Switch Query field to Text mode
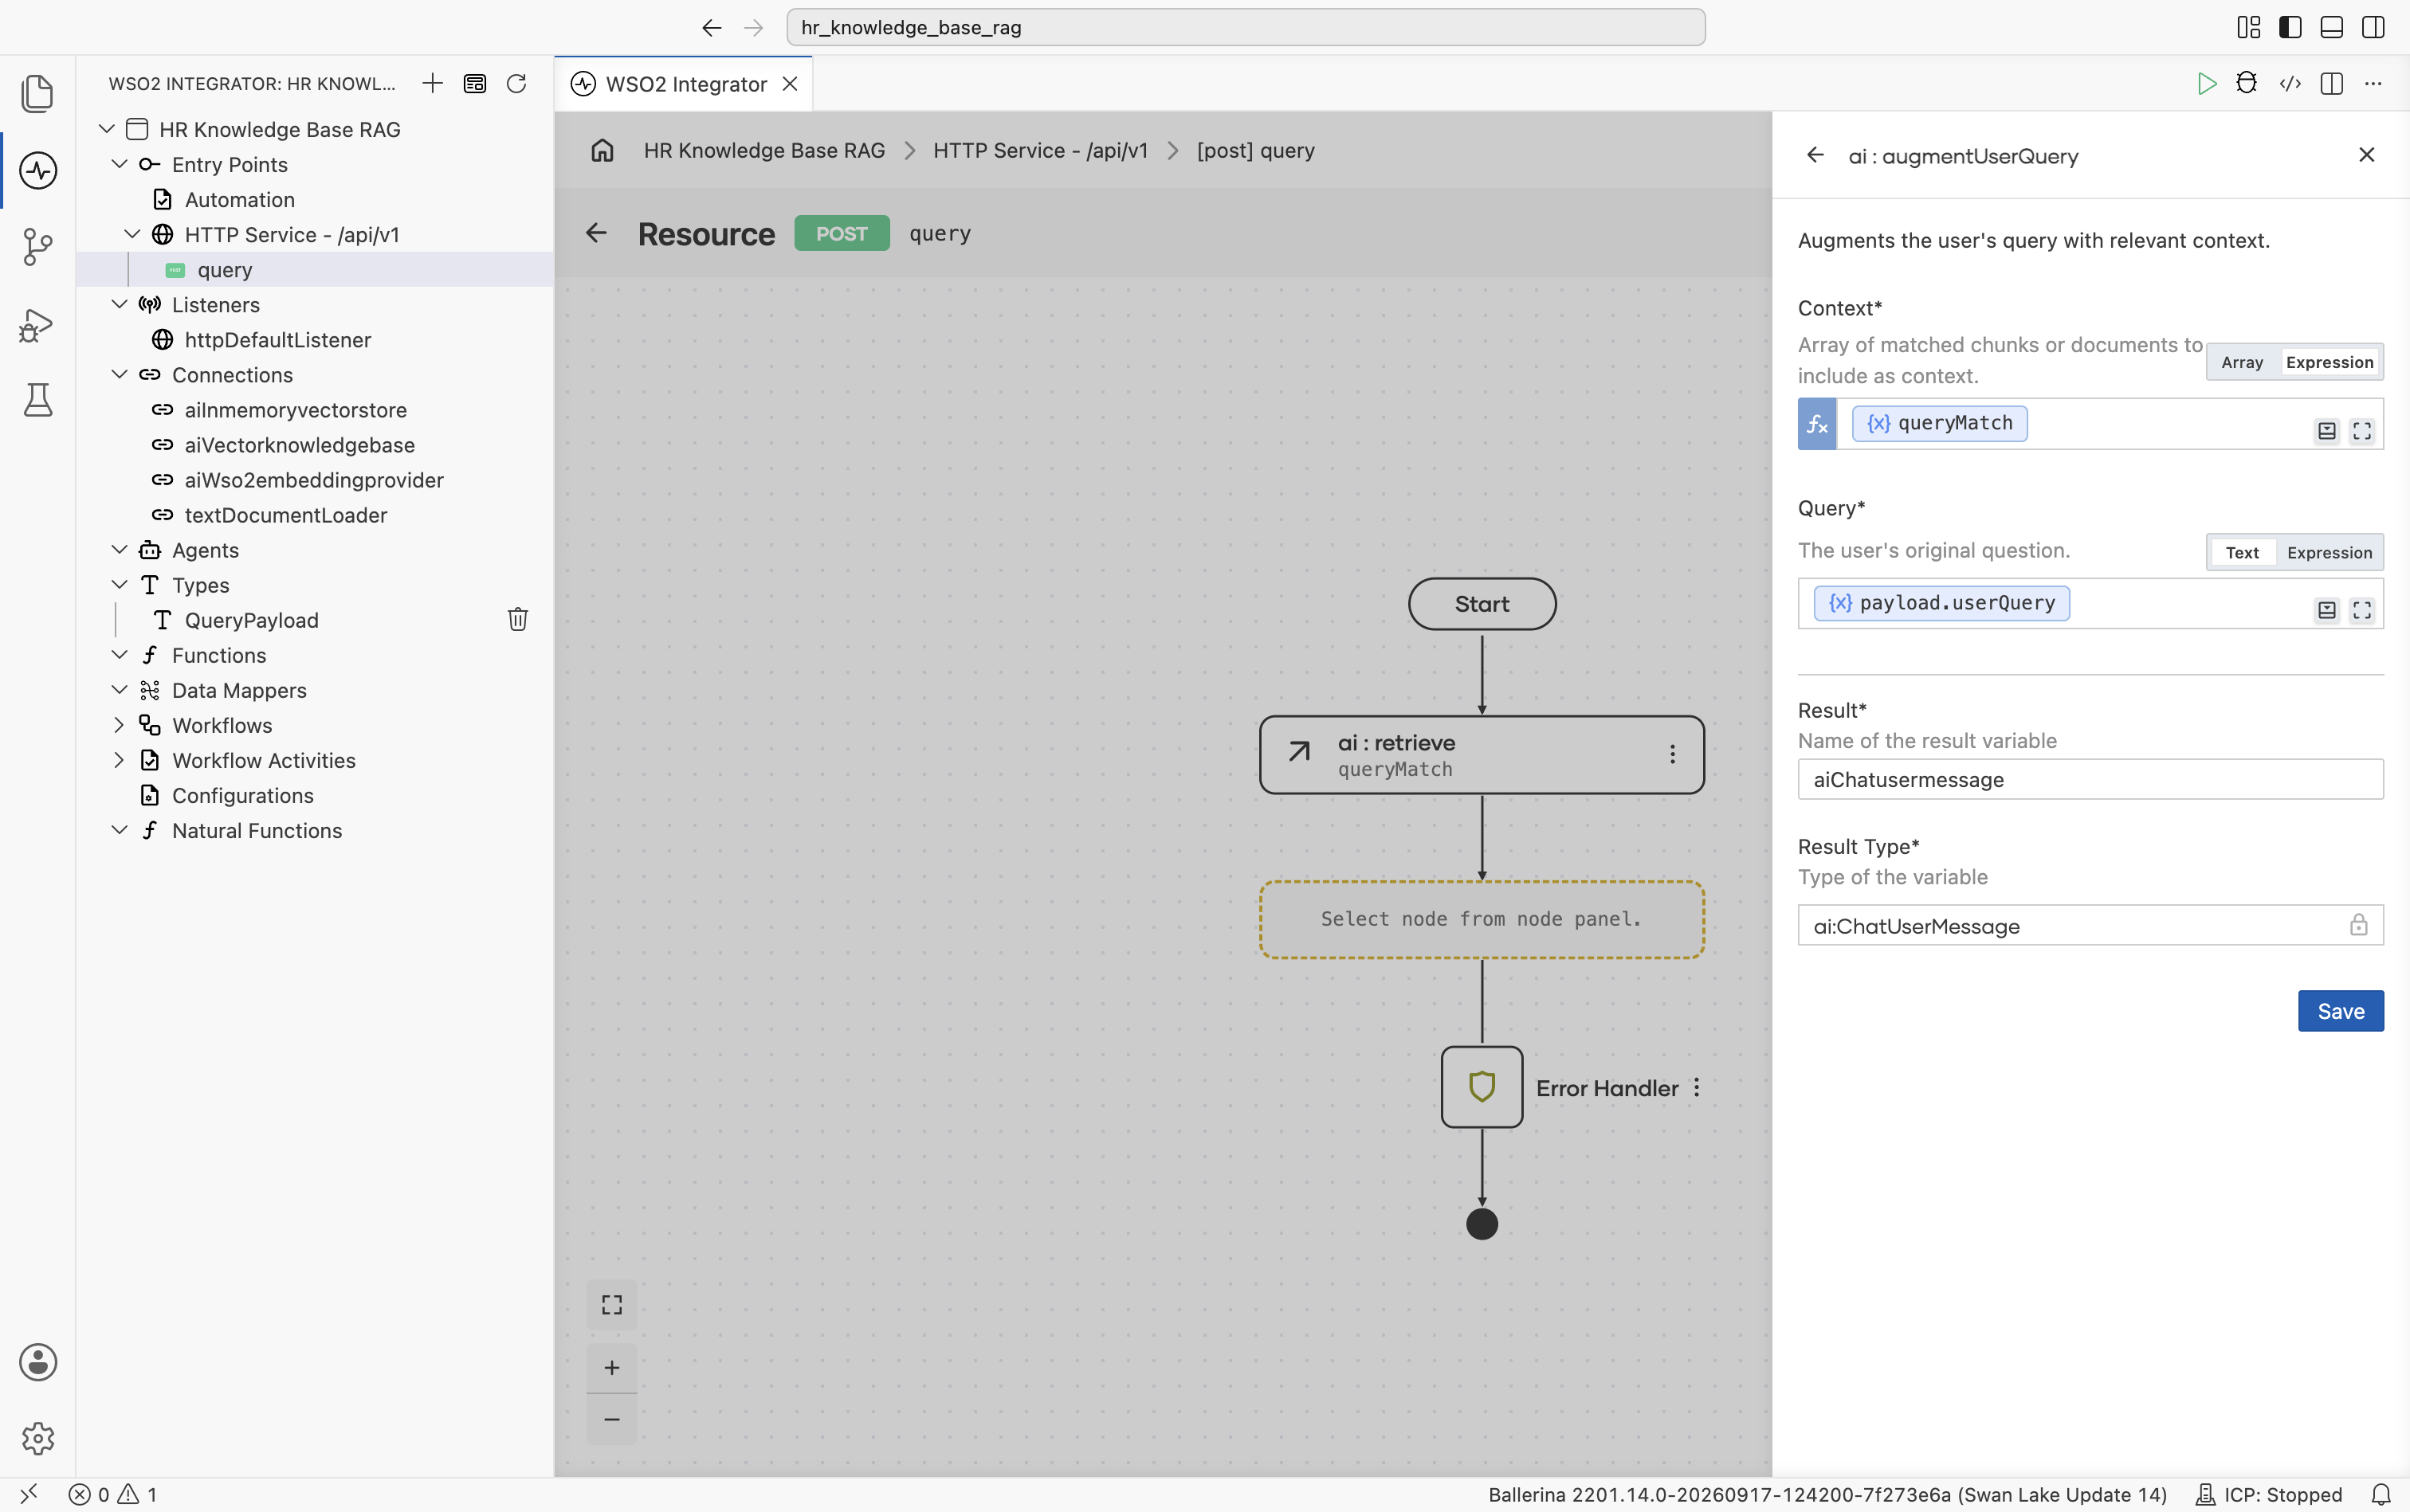The image size is (2410, 1512). coord(2242,552)
